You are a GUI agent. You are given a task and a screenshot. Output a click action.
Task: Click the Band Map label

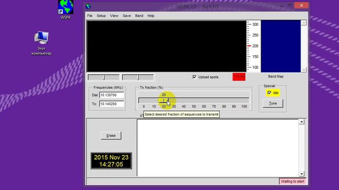[275, 77]
